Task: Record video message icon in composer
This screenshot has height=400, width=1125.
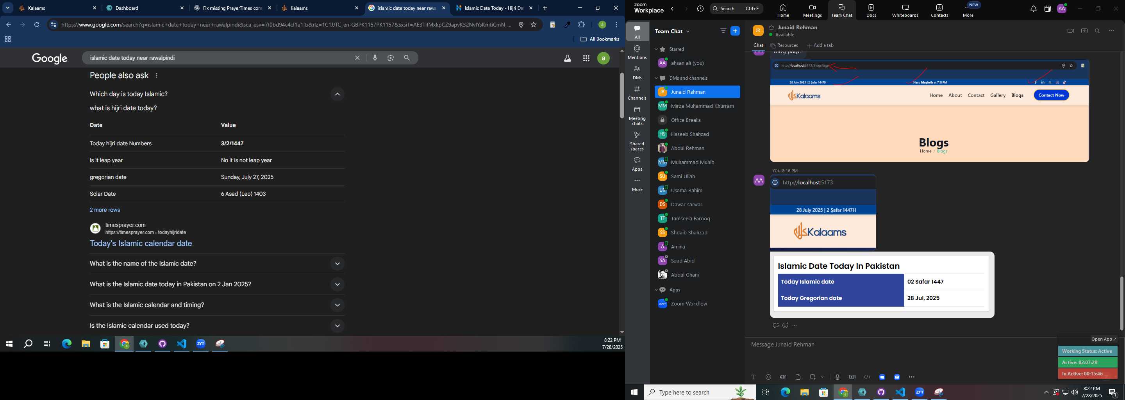Action: click(x=852, y=377)
